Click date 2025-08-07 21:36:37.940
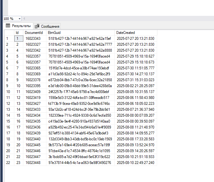Viewport: 214px width, 182px height. coord(136,110)
